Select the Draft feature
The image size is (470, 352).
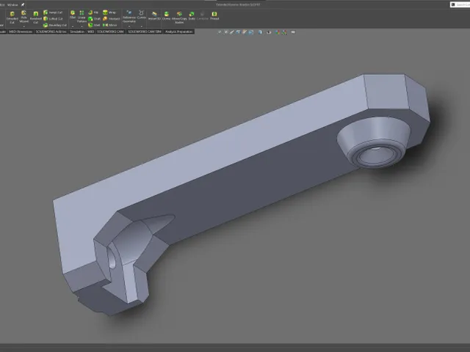[x=95, y=19]
